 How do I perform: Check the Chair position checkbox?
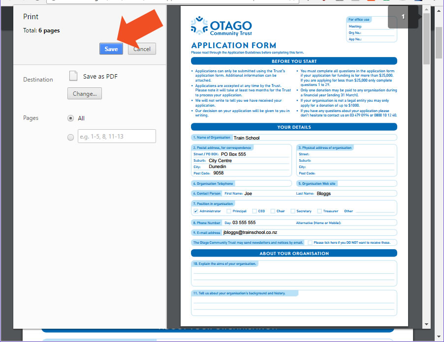(x=272, y=211)
